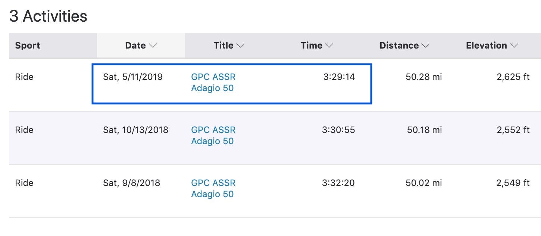Select the Sat, 10/13/2018 date cell
Screen dimensions: 541x236
coord(136,130)
